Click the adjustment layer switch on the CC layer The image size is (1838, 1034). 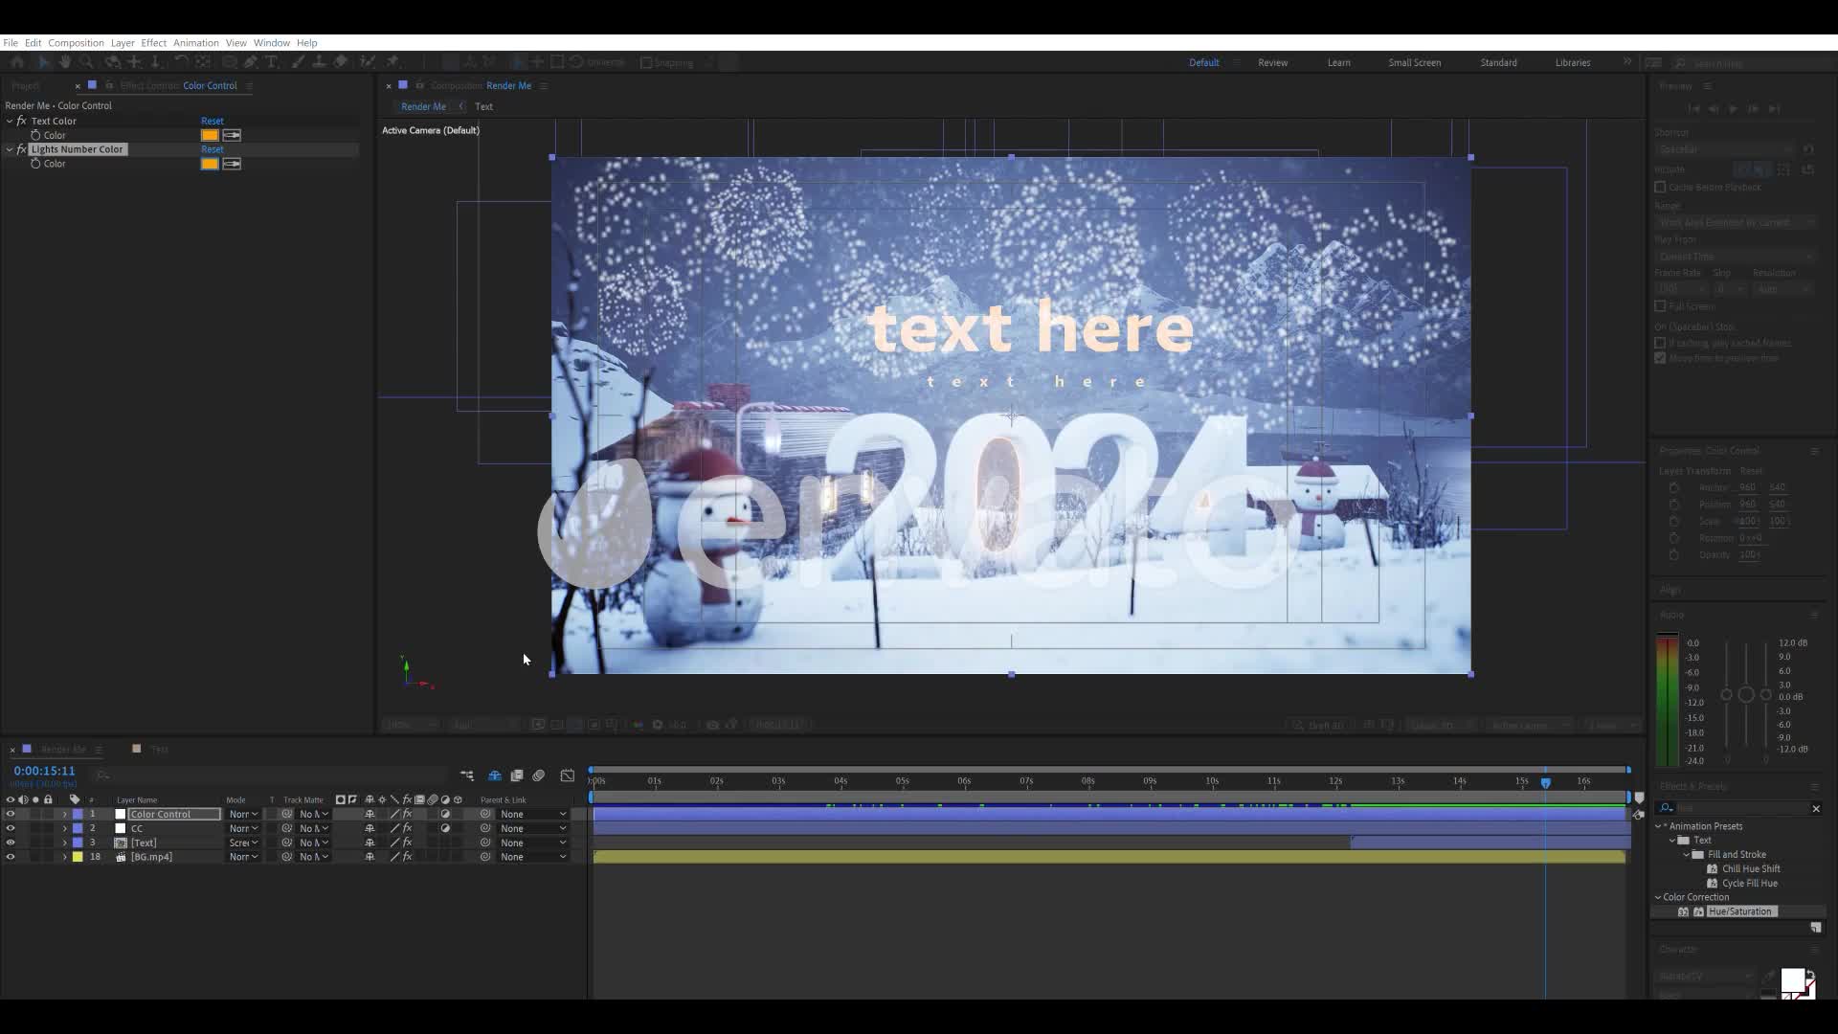tap(445, 828)
